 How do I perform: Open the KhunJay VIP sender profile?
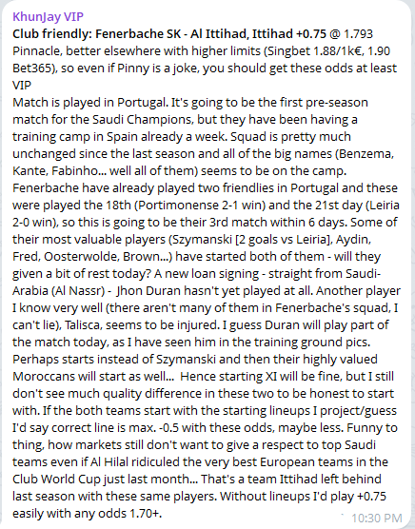(x=48, y=16)
